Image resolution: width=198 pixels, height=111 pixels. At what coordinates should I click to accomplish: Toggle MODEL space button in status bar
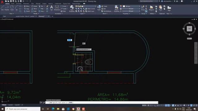tap(144, 105)
